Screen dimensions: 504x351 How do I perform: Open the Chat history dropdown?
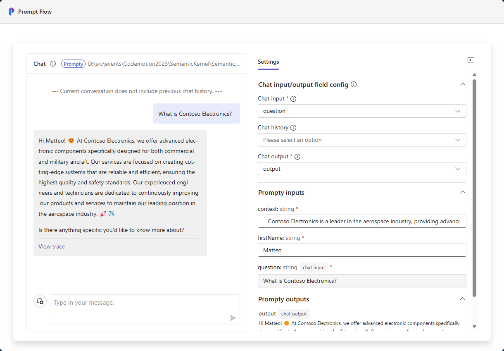pos(362,140)
